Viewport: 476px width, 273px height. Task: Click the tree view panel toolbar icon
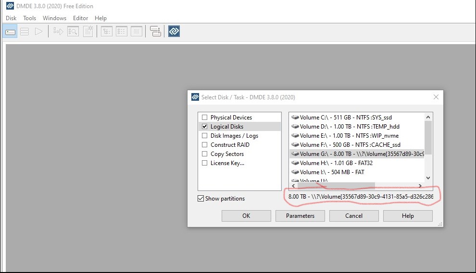[107, 32]
